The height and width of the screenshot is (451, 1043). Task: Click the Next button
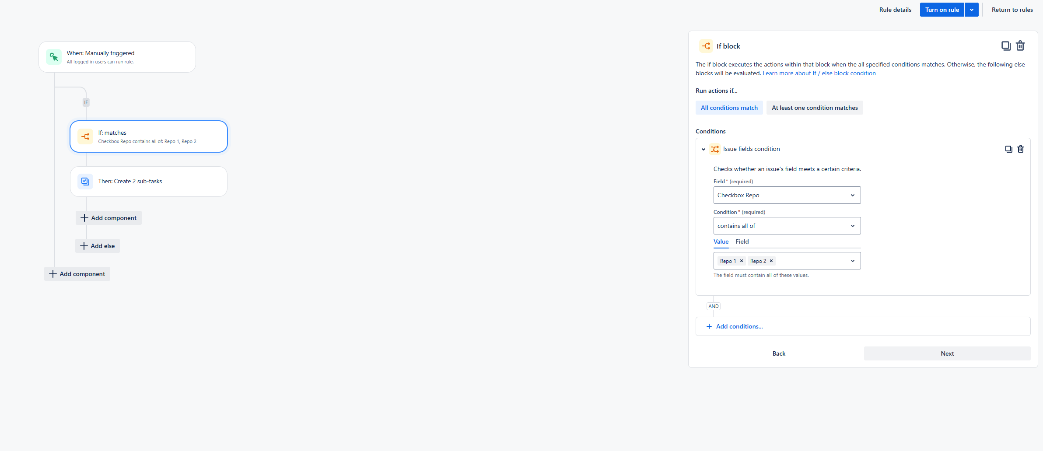point(947,353)
